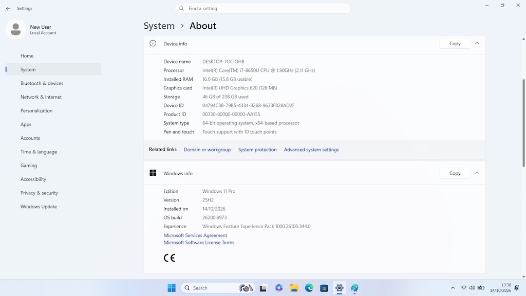526x296 pixels.
Task: Click the Product ID 00330-80000-00000-AA155
Action: 231,114
